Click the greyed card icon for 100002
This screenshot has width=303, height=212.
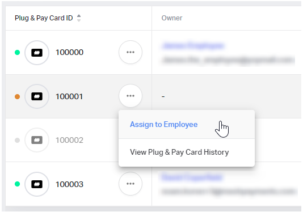click(37, 140)
